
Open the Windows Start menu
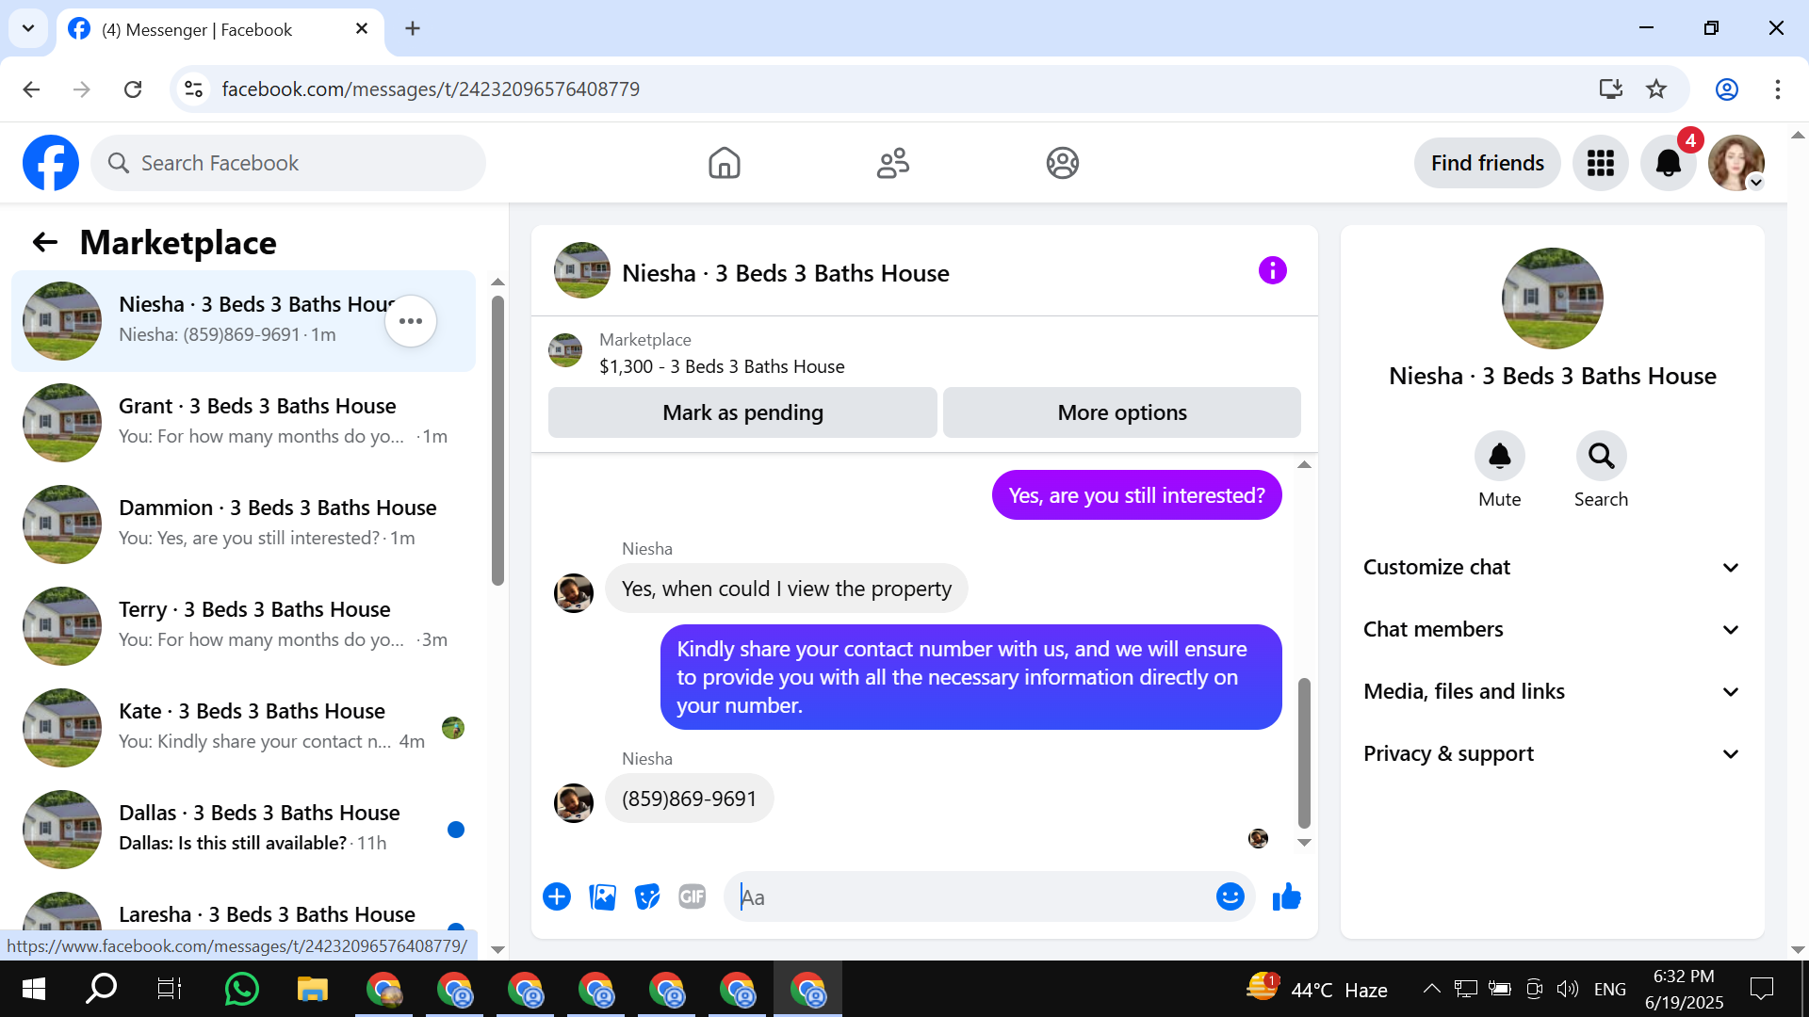34,989
